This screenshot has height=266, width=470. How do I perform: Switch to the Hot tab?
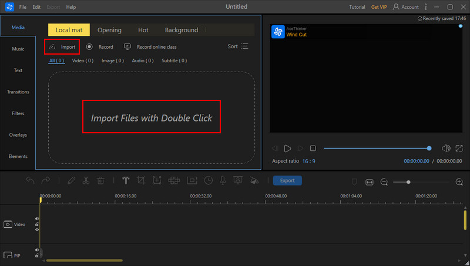tap(143, 30)
